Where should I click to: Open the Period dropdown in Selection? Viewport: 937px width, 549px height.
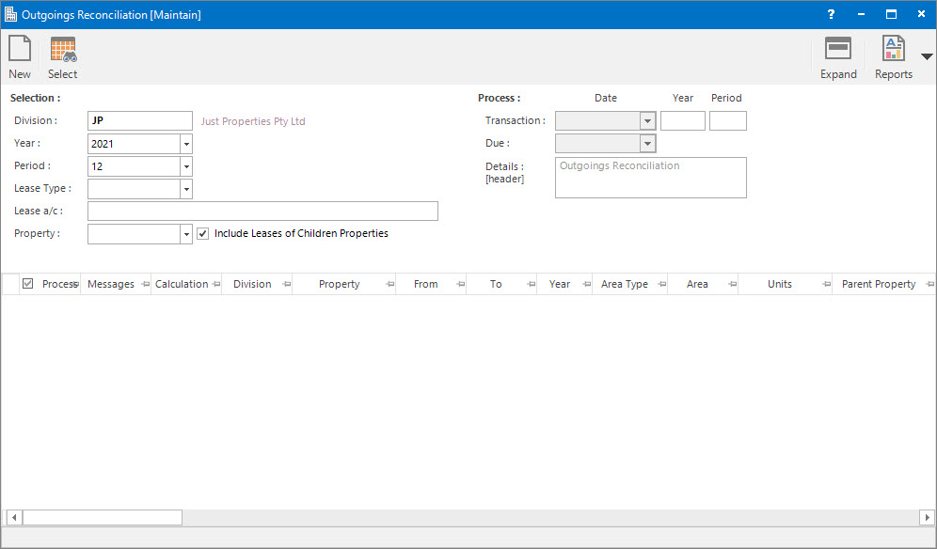tap(186, 166)
